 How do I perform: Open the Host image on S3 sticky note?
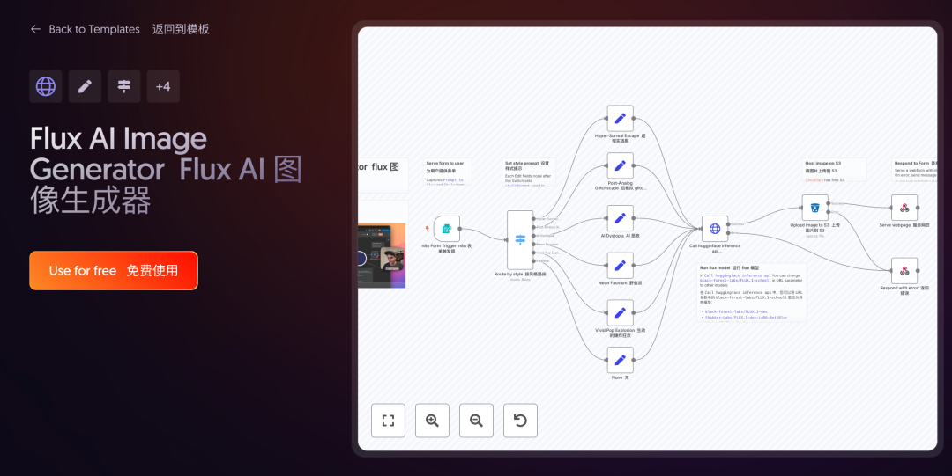(x=834, y=170)
